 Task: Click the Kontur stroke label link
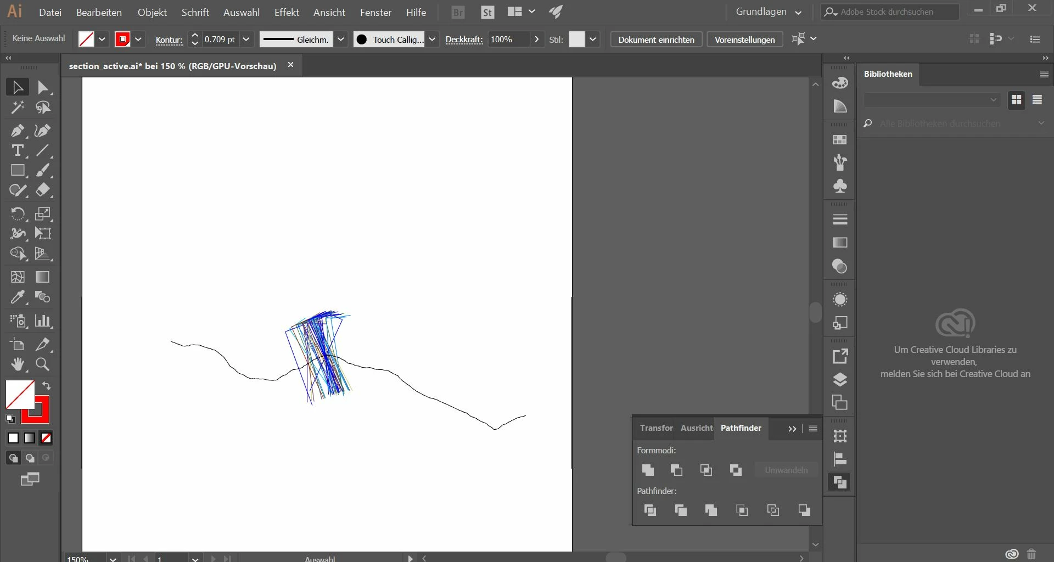point(169,40)
